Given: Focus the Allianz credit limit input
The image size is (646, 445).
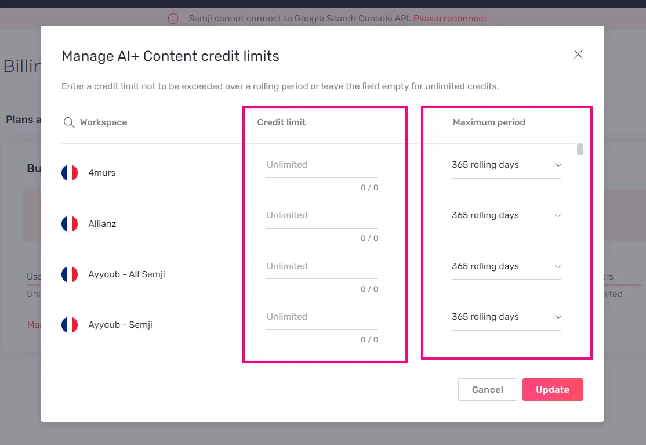Looking at the screenshot, I should [x=322, y=215].
